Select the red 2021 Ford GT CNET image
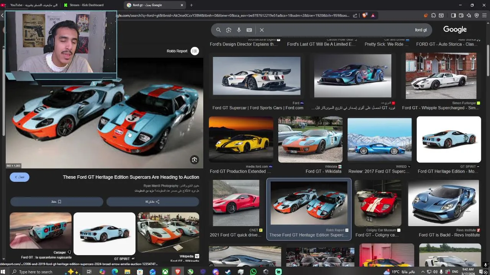 (236, 203)
